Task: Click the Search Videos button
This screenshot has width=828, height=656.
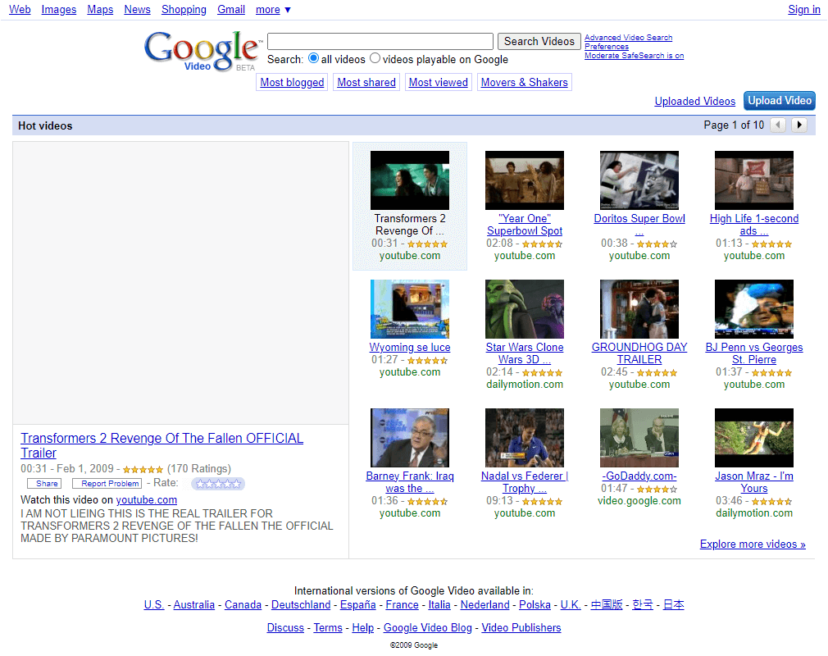Action: click(539, 41)
